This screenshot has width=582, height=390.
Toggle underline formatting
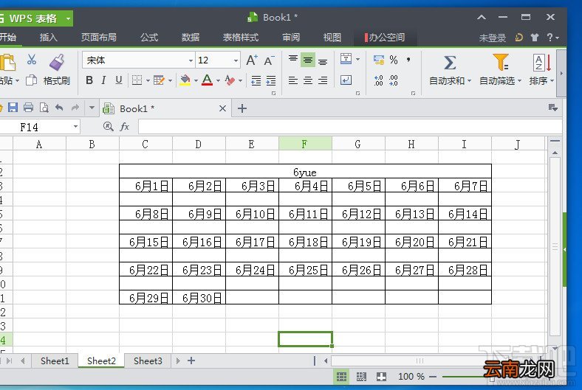coord(119,80)
